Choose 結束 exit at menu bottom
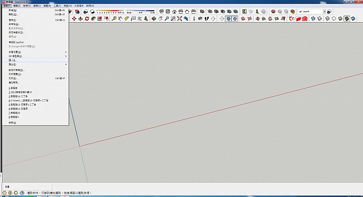The height and width of the screenshot is (197, 363). click(x=35, y=123)
